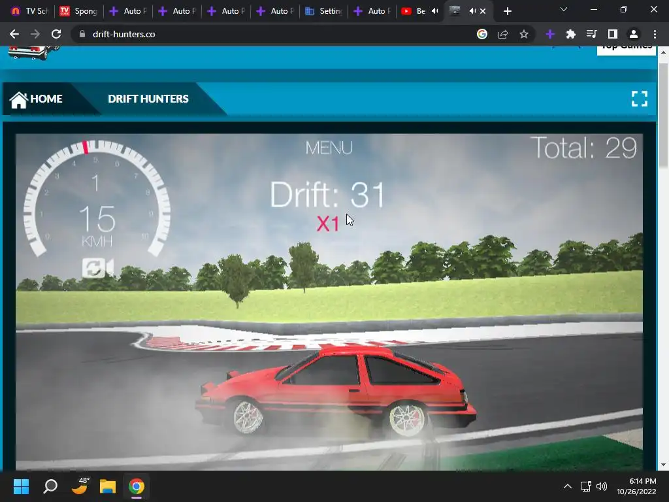669x502 pixels.
Task: Click the scrollbar down arrow
Action: coord(663,465)
